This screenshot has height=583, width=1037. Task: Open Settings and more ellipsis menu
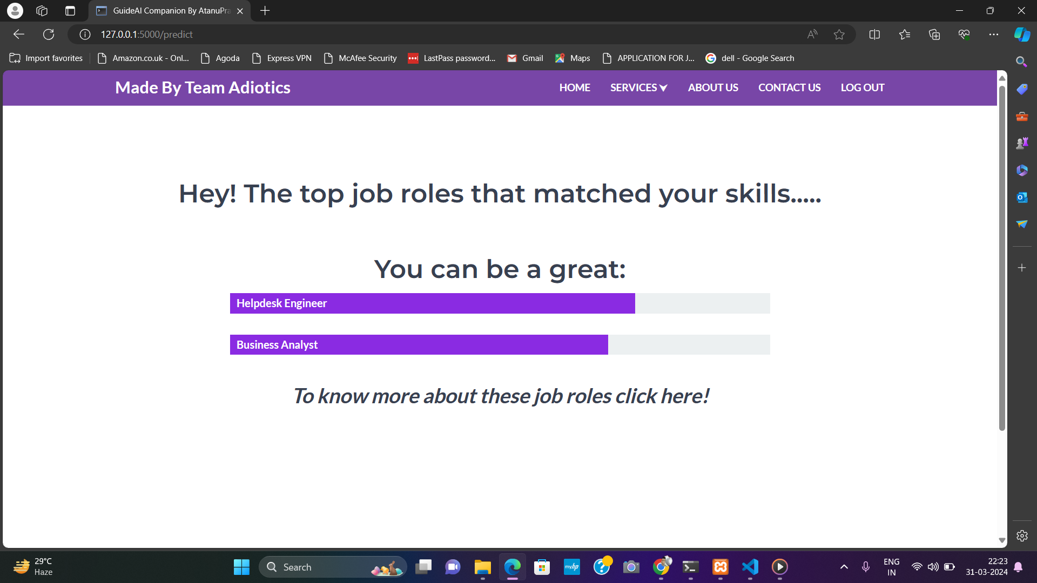tap(993, 35)
